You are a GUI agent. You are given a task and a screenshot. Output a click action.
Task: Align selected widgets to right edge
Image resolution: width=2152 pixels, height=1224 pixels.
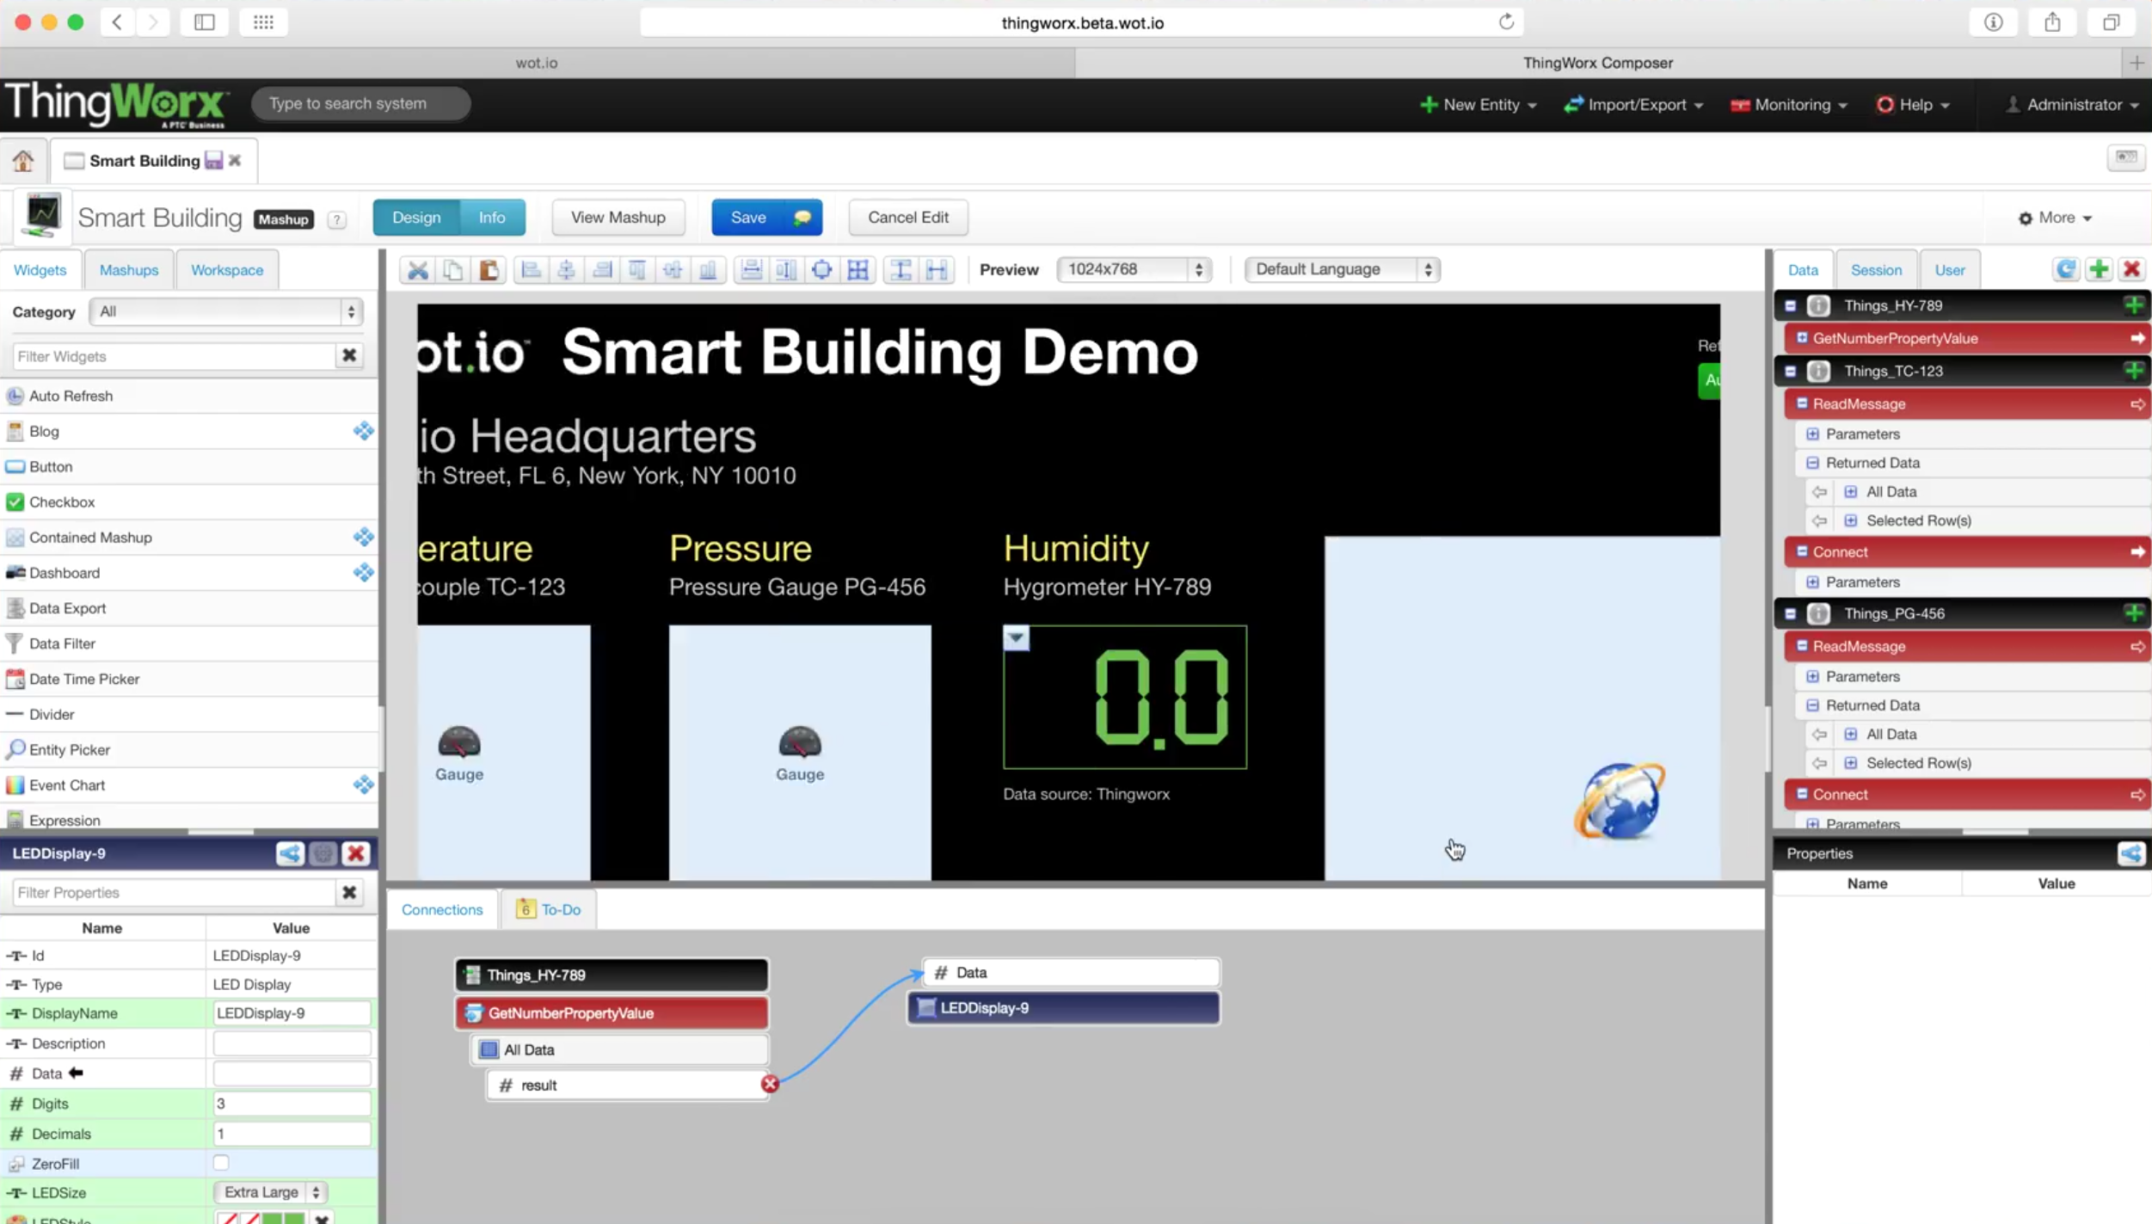point(602,270)
